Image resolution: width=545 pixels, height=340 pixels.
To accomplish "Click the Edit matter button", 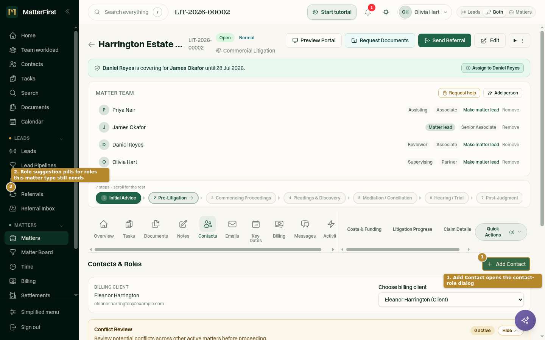I will tap(490, 40).
